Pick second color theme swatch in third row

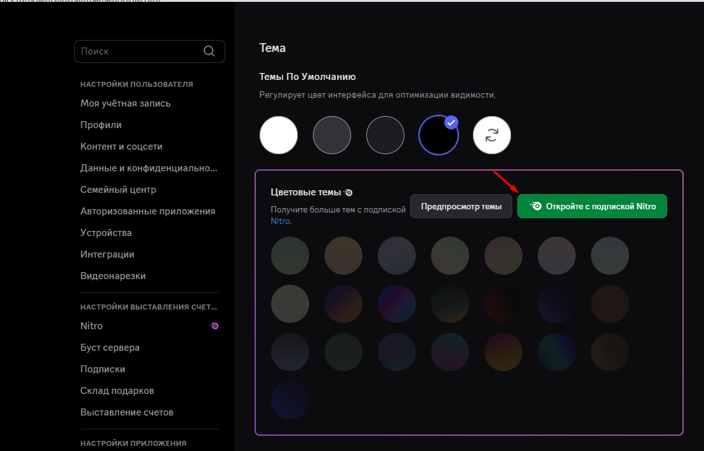coord(343,352)
